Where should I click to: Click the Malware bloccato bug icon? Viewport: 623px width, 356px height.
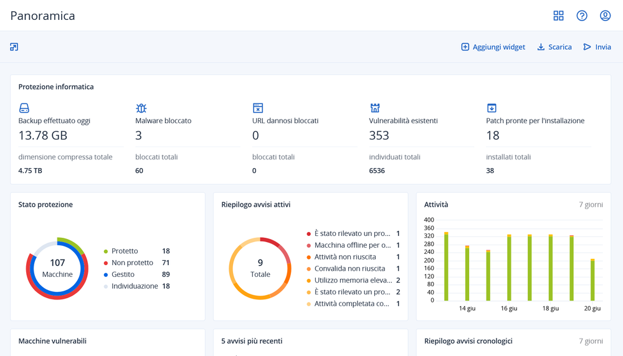point(141,108)
